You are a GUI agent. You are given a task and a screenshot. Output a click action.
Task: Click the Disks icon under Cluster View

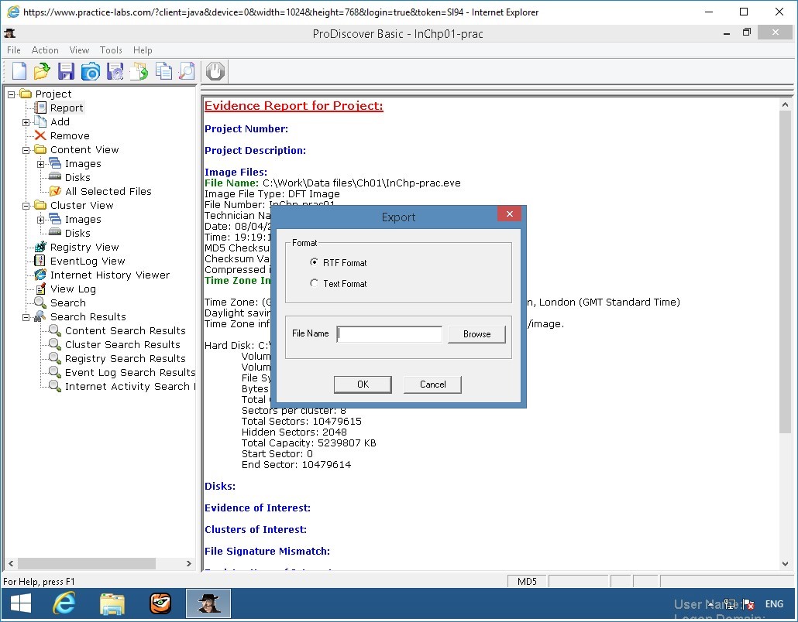[55, 232]
